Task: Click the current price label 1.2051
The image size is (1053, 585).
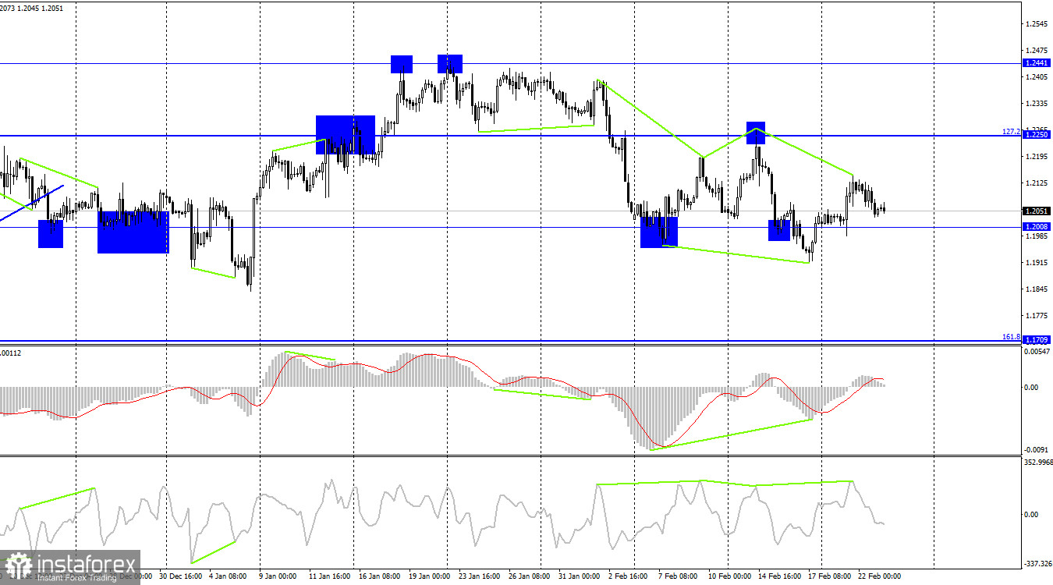Action: (1037, 211)
